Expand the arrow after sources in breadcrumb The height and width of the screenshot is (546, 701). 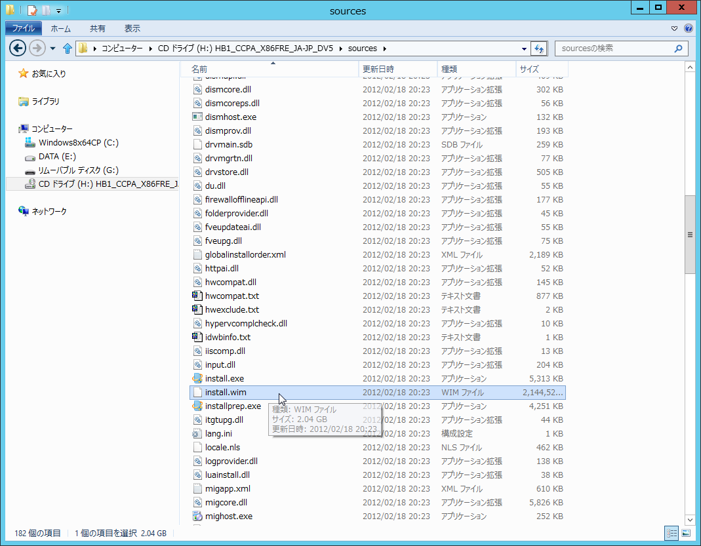coord(384,49)
